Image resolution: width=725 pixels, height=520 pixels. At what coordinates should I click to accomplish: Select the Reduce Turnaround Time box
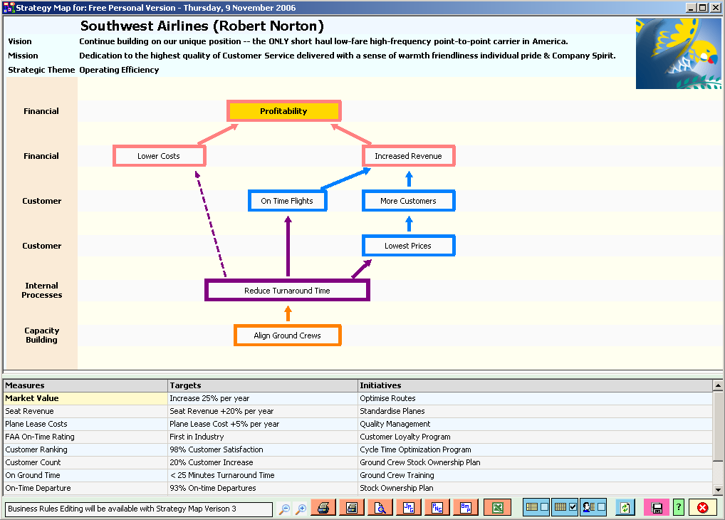287,291
